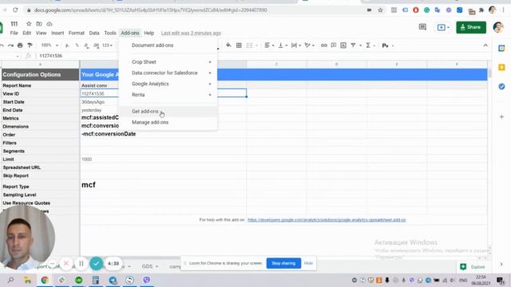This screenshot has height=287, width=511.
Task: Open the Format menu
Action: pos(77,33)
